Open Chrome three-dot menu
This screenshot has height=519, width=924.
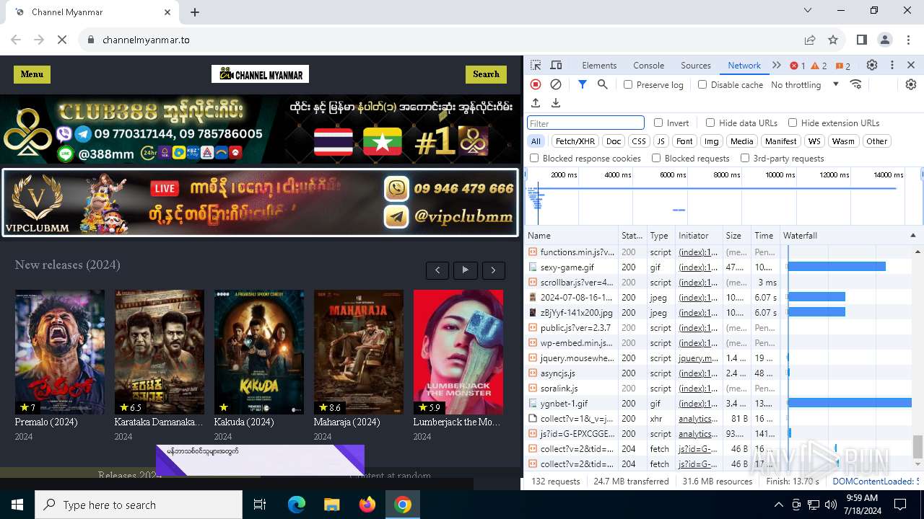[907, 40]
